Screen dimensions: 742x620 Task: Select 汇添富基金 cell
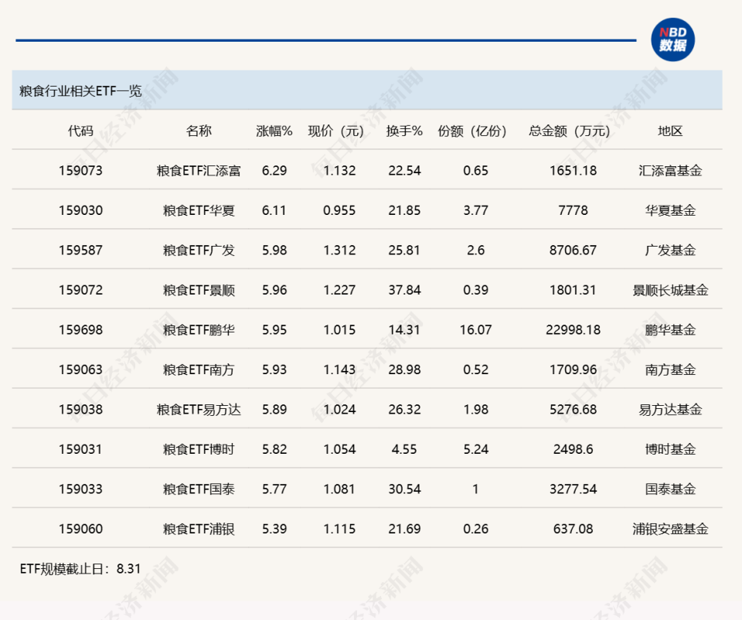click(671, 170)
